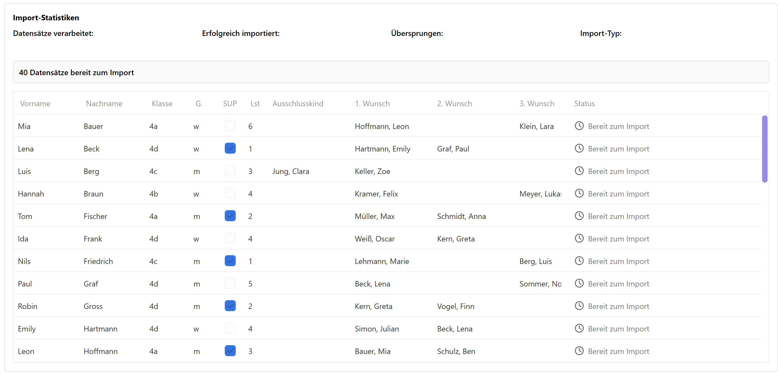This screenshot has height=374, width=778.
Task: Click the clock icon in Lena Beck's row
Action: pos(579,148)
